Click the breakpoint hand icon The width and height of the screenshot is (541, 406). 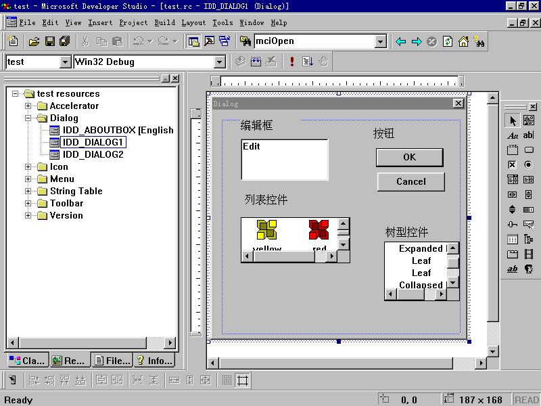pyautogui.click(x=323, y=62)
